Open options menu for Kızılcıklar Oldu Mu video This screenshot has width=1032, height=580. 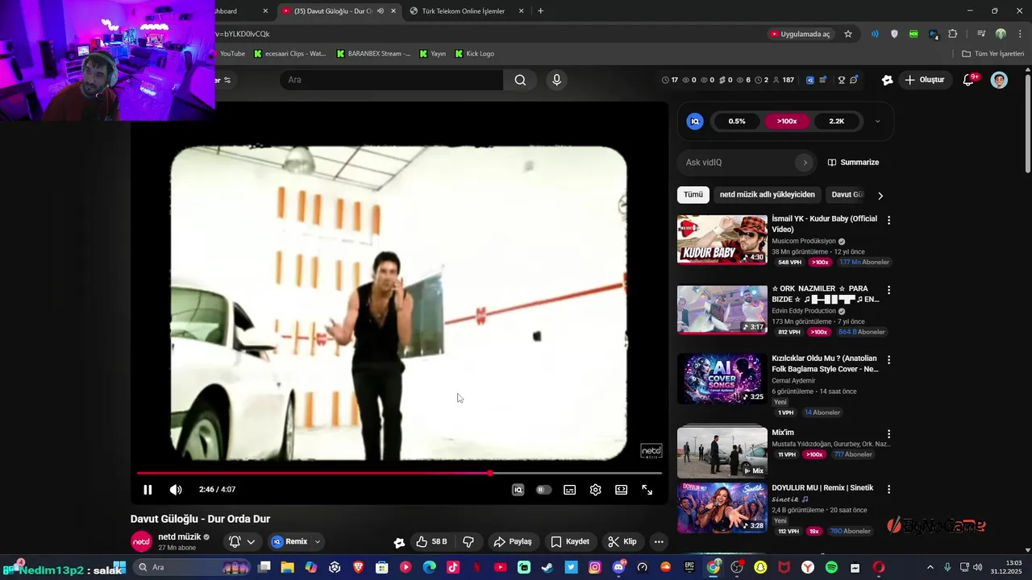(x=889, y=359)
